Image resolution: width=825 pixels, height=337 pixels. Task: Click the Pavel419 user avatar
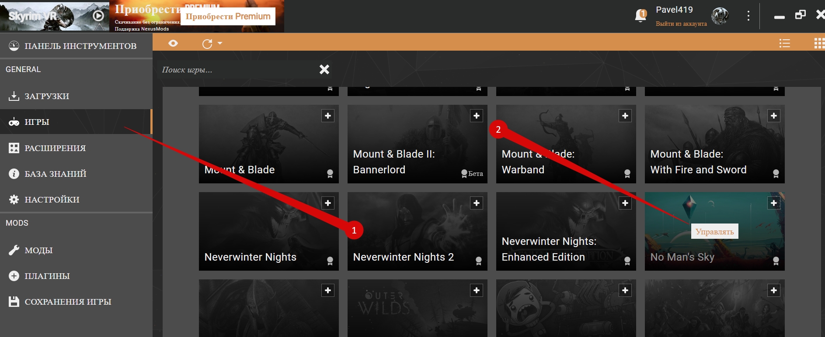click(x=720, y=16)
